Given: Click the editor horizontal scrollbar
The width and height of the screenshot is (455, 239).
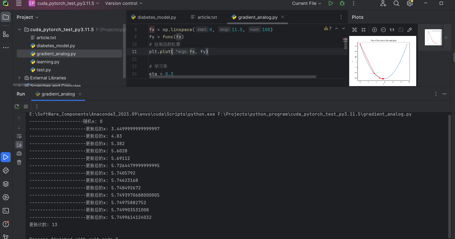Looking at the screenshot, I should tap(233, 77).
